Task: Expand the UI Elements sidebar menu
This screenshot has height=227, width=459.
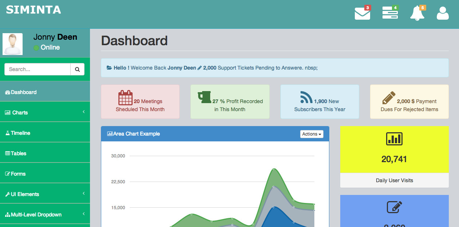Action: 45,194
